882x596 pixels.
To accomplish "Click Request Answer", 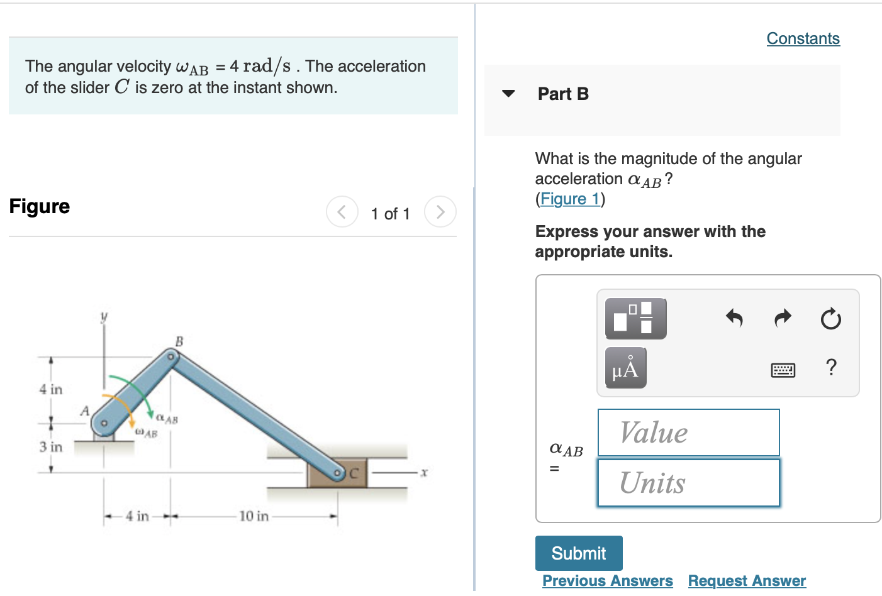I will 746,580.
